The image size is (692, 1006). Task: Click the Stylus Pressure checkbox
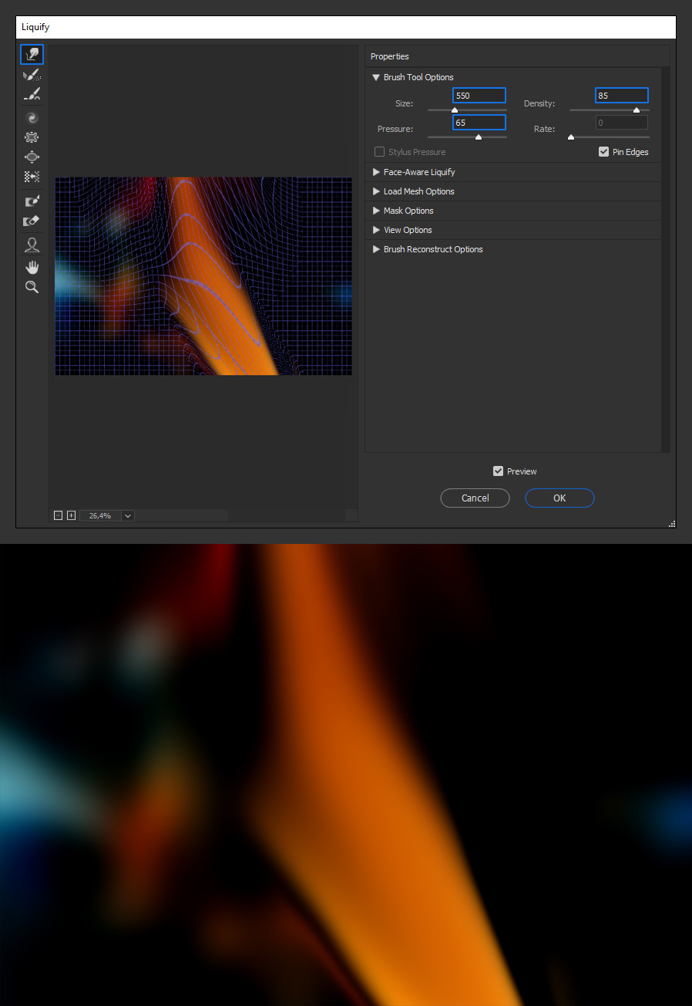(379, 152)
